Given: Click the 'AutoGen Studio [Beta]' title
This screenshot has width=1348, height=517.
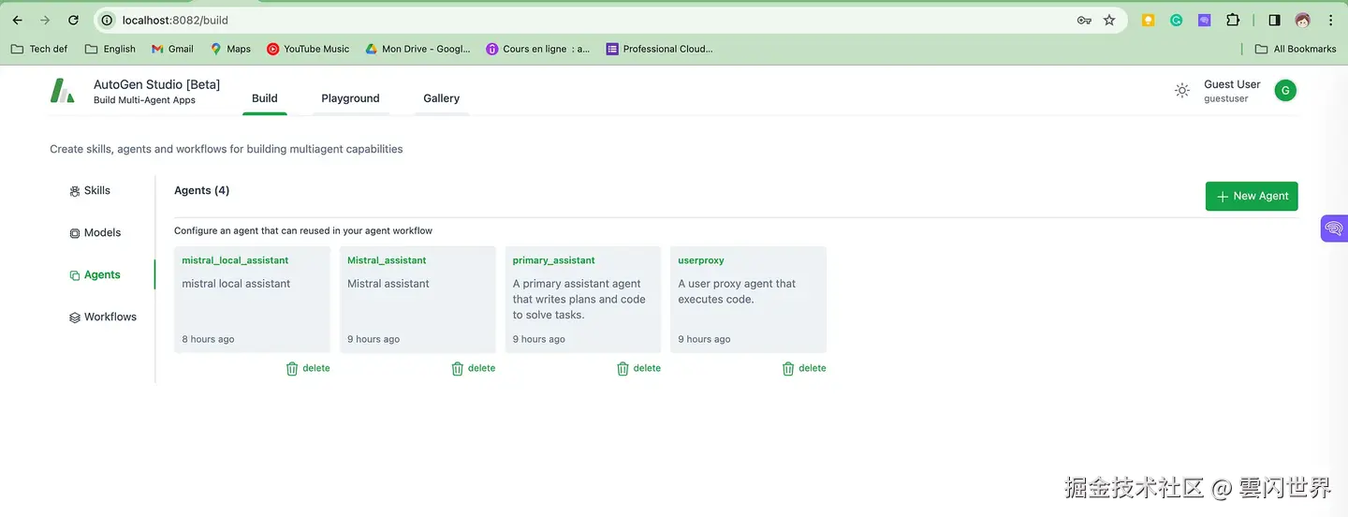Looking at the screenshot, I should pyautogui.click(x=156, y=84).
